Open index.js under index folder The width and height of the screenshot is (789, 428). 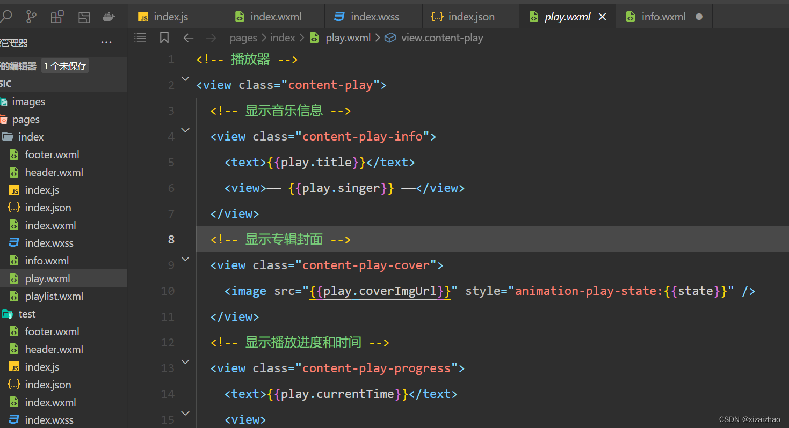63,190
